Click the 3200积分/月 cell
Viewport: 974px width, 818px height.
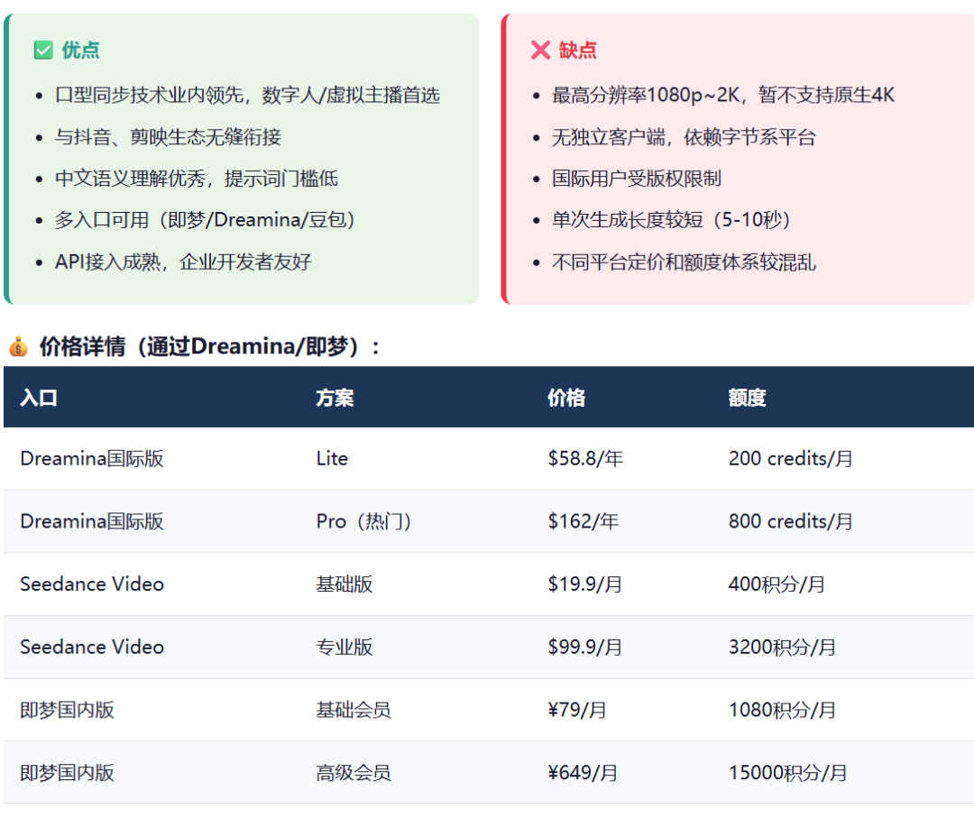(782, 647)
